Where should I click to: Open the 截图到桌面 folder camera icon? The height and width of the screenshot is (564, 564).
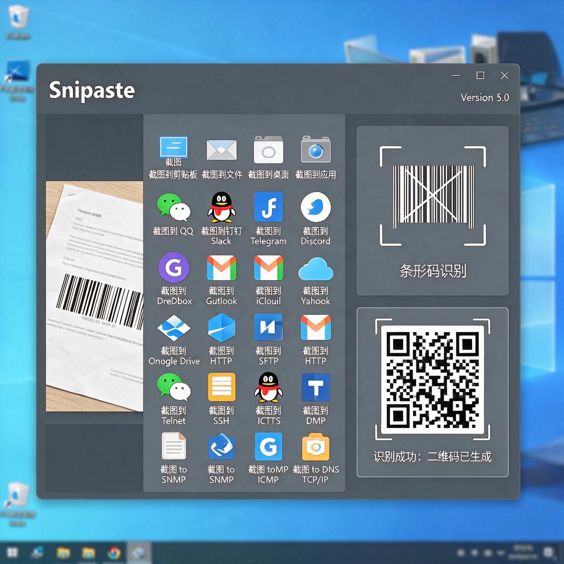point(268,150)
